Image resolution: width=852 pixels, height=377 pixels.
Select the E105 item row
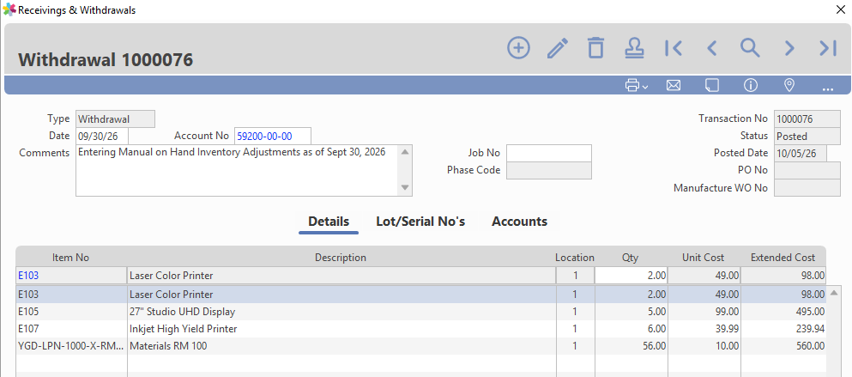pos(421,312)
